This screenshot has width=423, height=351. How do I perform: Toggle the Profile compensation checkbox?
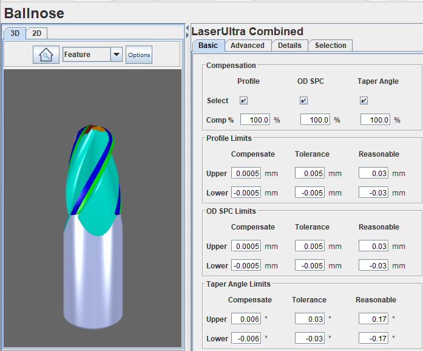pyautogui.click(x=244, y=101)
